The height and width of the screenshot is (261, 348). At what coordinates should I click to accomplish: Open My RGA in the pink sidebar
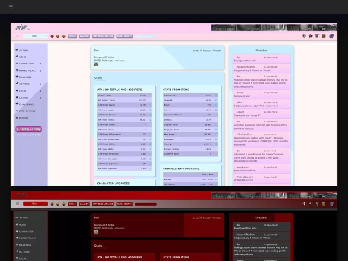22,50
